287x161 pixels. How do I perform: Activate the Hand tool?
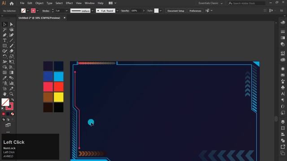pyautogui.click(x=4, y=94)
